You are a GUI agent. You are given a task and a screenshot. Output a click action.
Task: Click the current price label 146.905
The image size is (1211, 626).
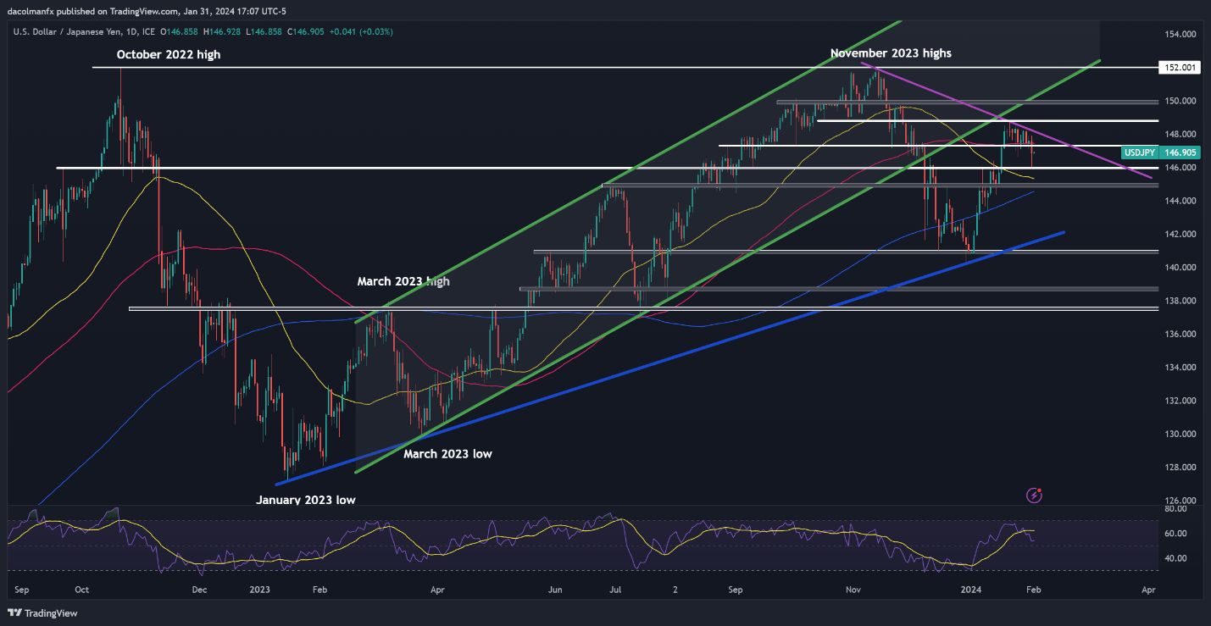tap(1180, 152)
